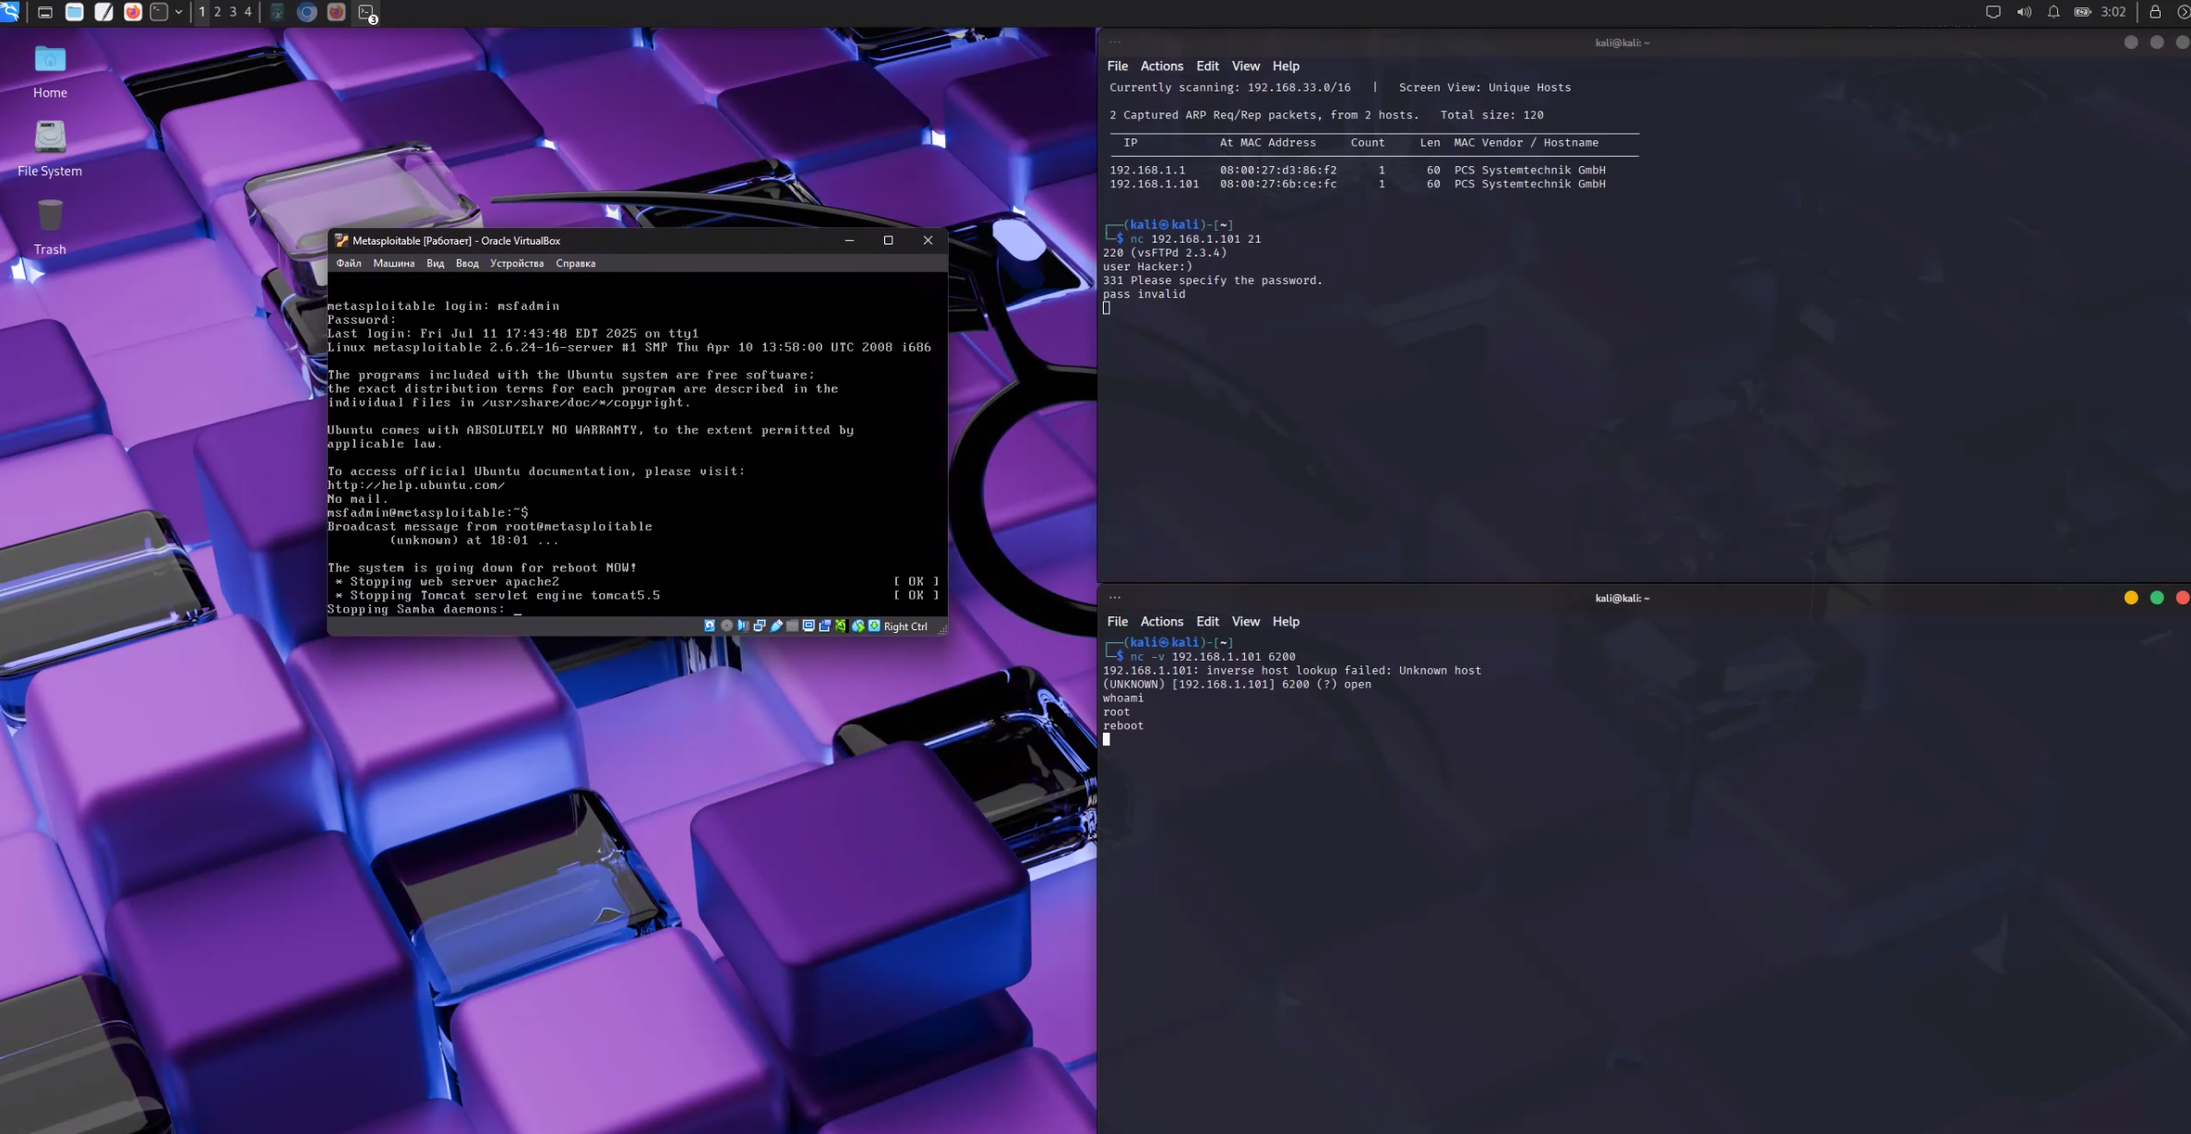2191x1134 pixels.
Task: Click VirtualBox USB devices indicator
Action: click(776, 626)
